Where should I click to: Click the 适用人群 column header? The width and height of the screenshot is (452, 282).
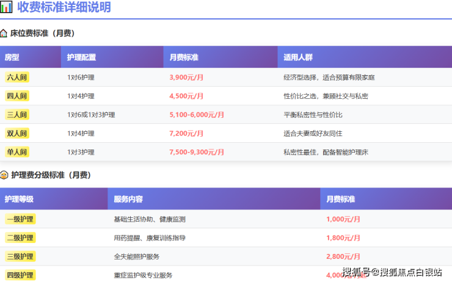point(298,57)
